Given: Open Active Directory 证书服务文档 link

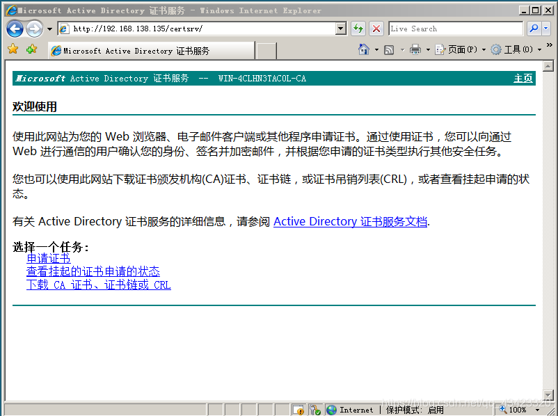Looking at the screenshot, I should (350, 222).
